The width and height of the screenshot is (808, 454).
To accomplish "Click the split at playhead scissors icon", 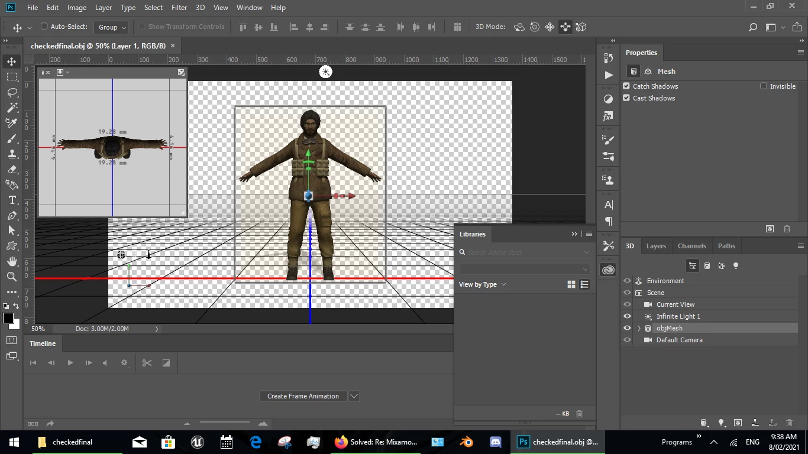I will (147, 363).
